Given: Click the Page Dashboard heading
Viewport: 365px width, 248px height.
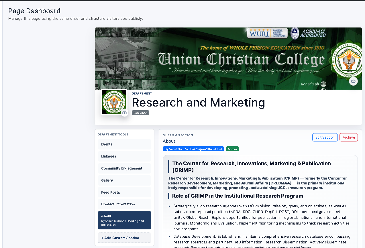Looking at the screenshot, I should click(34, 11).
